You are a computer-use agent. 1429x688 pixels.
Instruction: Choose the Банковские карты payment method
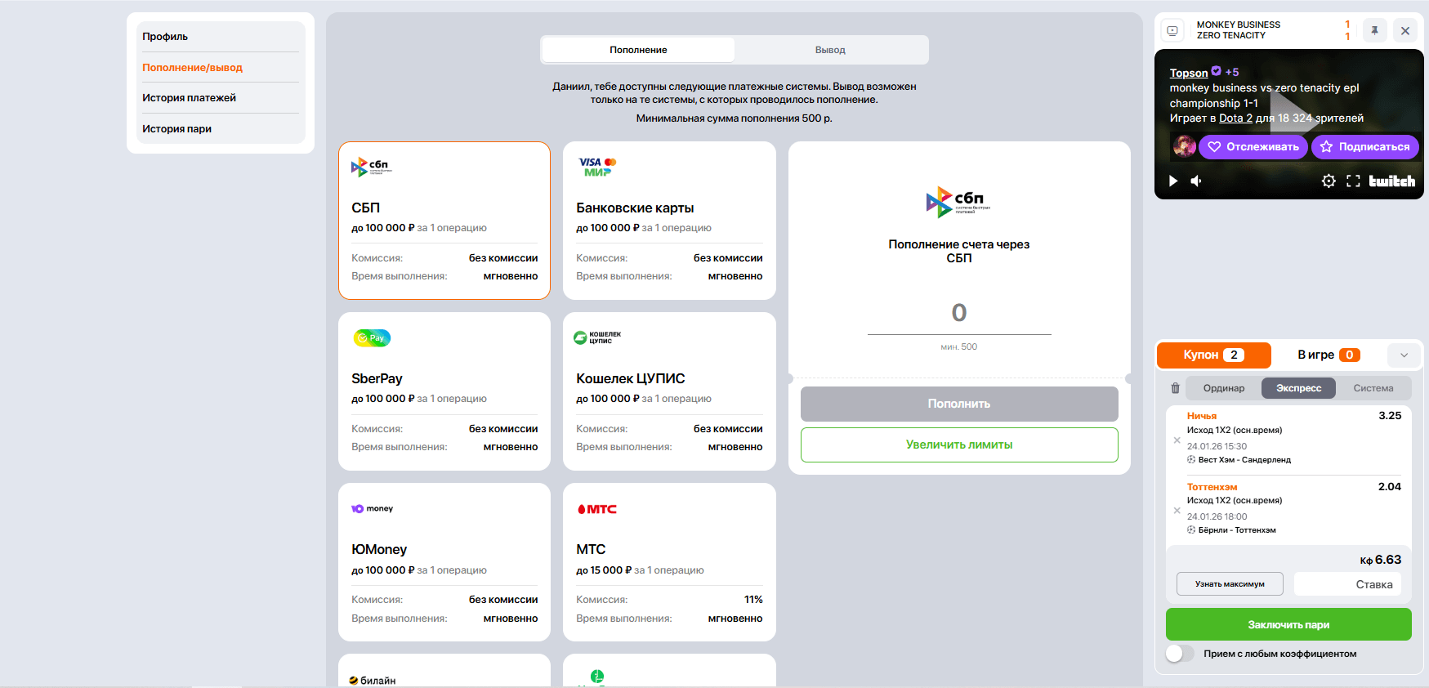[x=668, y=221]
